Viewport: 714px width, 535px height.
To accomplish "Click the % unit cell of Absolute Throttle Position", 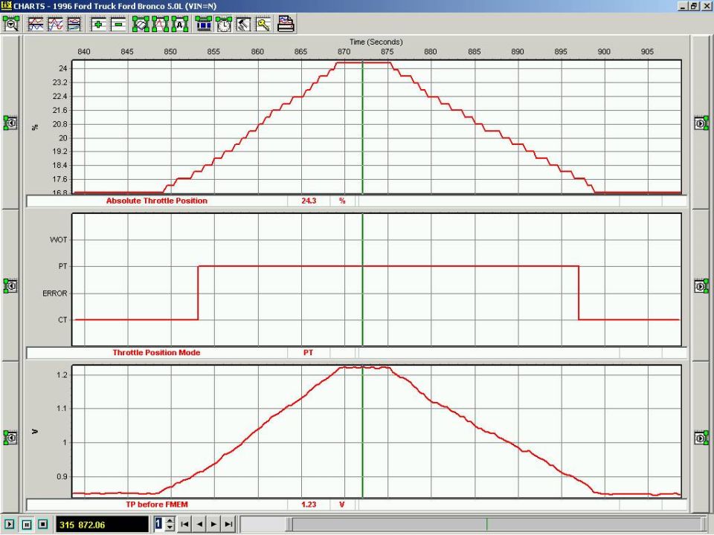I will (342, 201).
